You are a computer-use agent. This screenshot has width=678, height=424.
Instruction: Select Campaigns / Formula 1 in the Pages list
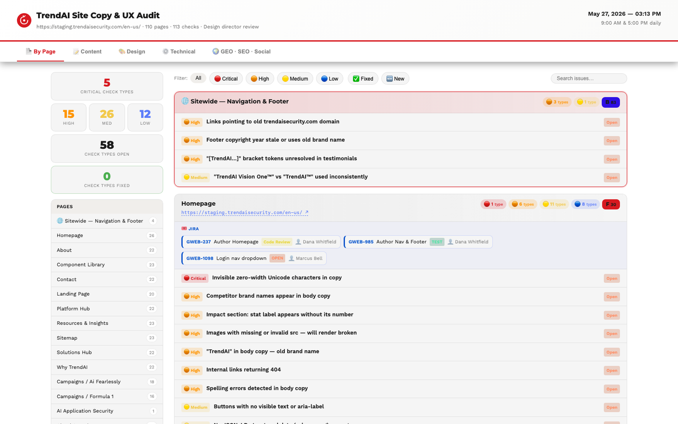(107, 396)
